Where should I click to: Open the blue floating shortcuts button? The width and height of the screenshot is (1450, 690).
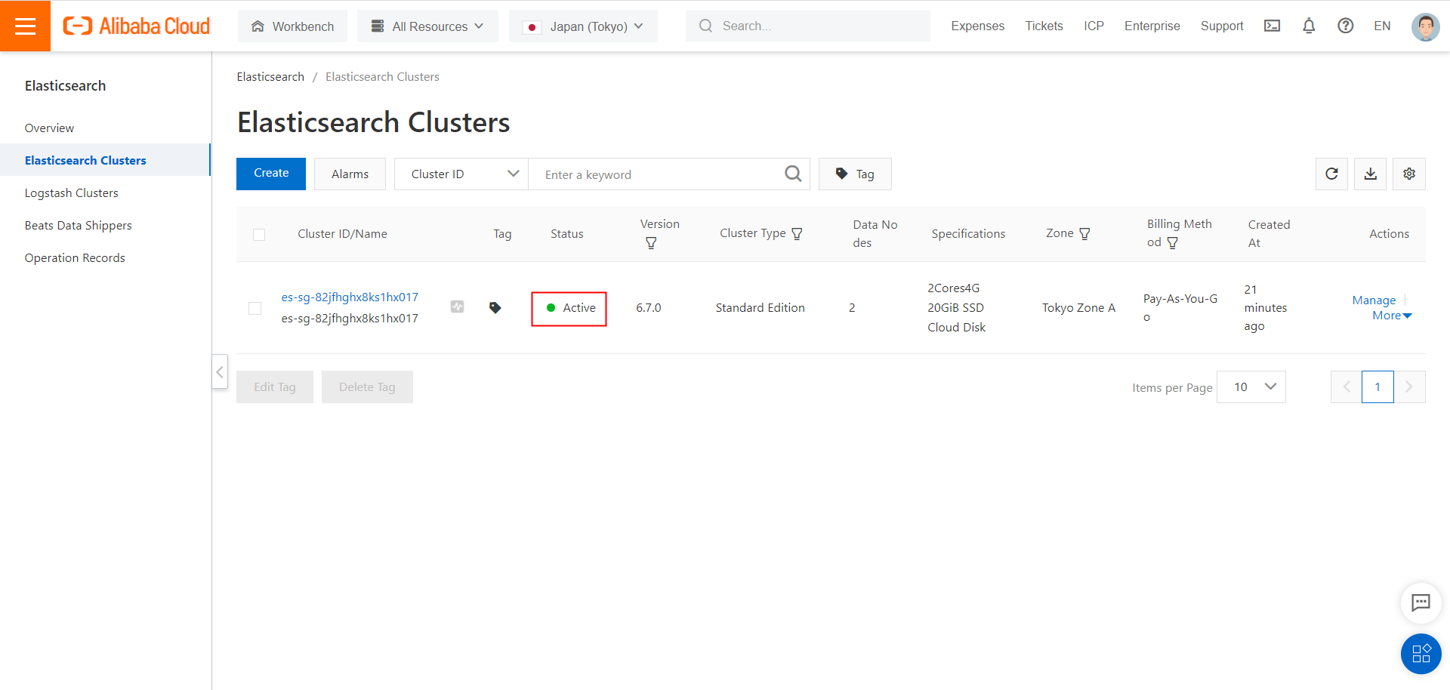(1421, 653)
